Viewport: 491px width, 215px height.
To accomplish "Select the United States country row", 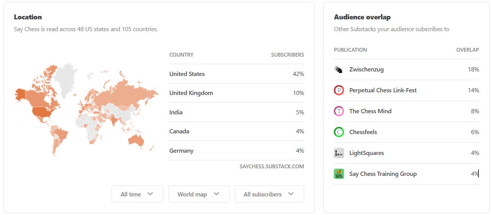I will point(237,74).
